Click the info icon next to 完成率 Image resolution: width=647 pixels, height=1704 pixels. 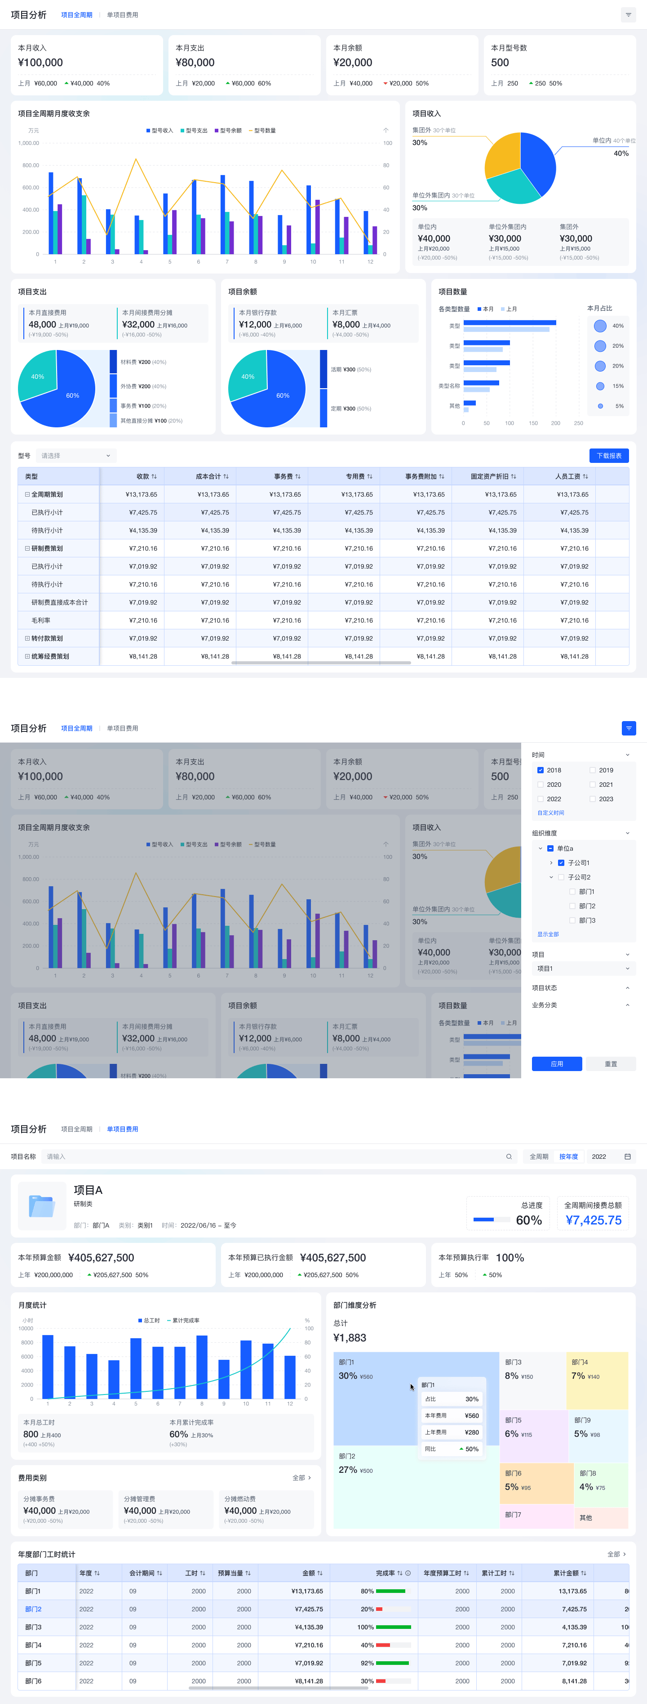pyautogui.click(x=408, y=1573)
